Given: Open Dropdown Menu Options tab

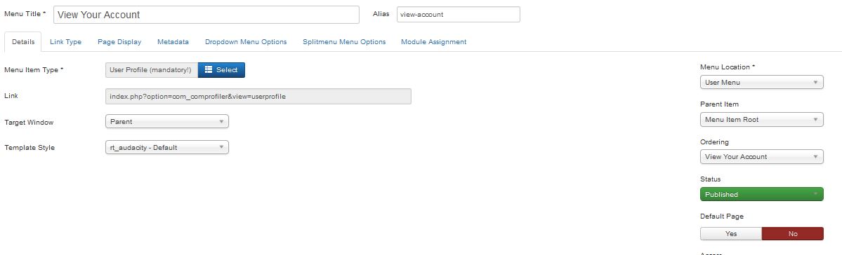Looking at the screenshot, I should 246,42.
